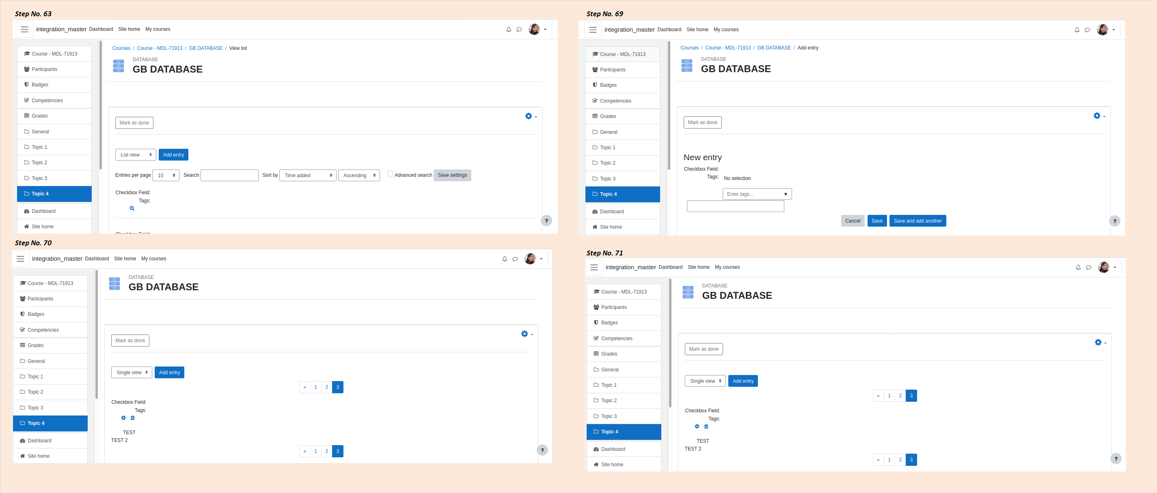Click previous page arrow in Step 71 top pagination
The height and width of the screenshot is (493, 1157).
(878, 396)
